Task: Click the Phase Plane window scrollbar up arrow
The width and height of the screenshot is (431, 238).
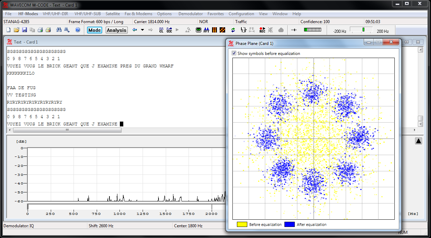Action: coord(420,49)
